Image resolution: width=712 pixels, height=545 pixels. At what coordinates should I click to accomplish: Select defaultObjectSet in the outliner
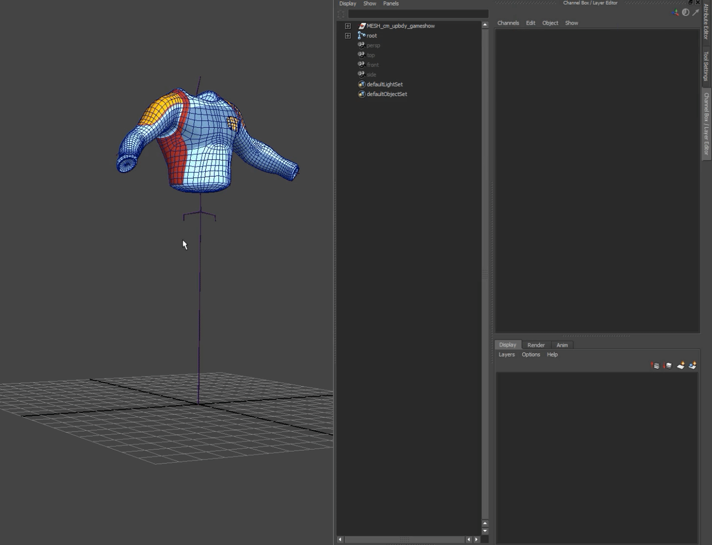click(x=387, y=94)
